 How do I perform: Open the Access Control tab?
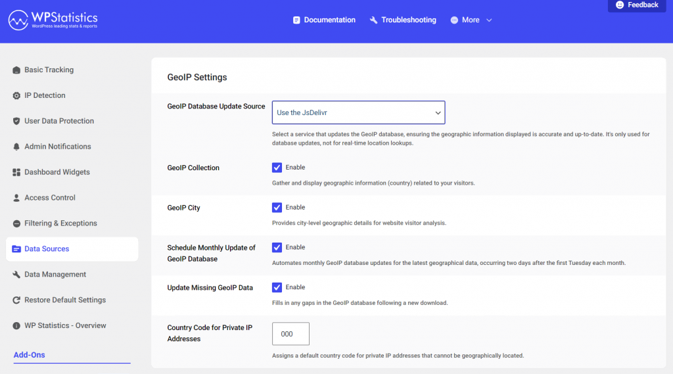pos(72,198)
